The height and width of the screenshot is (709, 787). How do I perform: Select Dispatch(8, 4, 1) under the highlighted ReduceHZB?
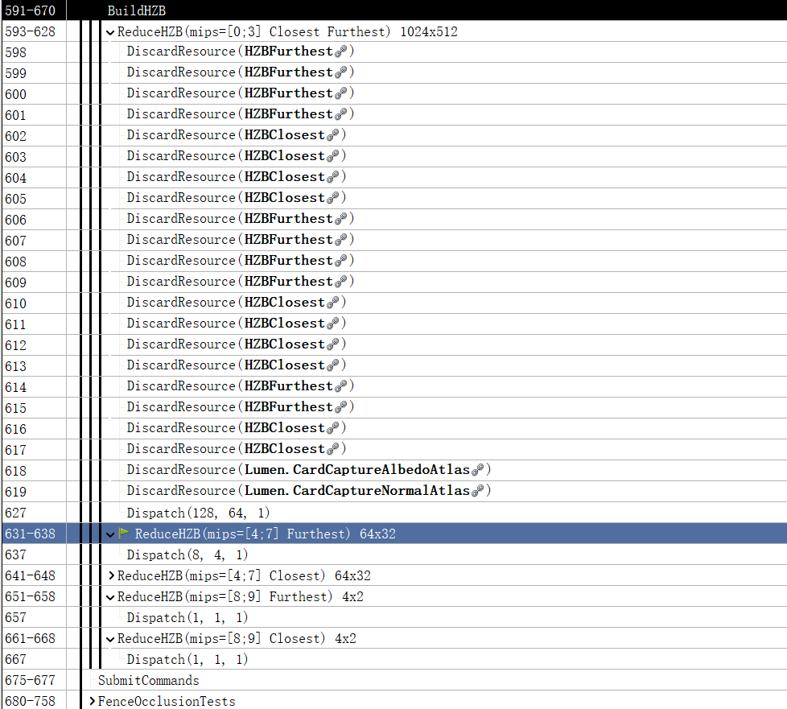tap(185, 554)
